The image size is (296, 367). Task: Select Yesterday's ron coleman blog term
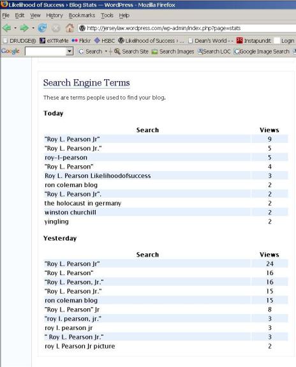pyautogui.click(x=71, y=301)
